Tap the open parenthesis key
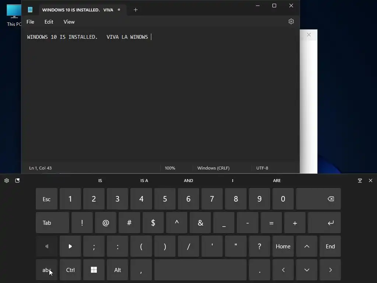This screenshot has width=377, height=283. [x=141, y=246]
